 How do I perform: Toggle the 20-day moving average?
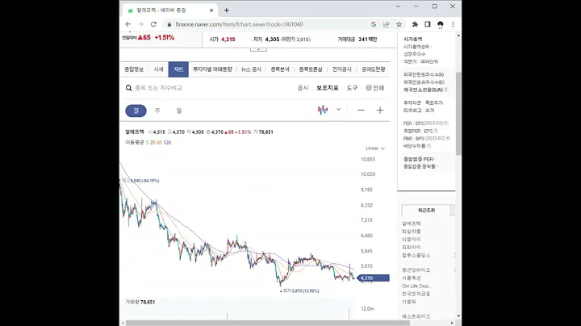click(153, 142)
